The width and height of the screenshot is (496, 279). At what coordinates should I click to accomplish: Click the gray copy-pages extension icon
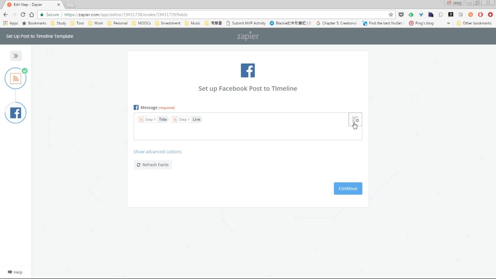(441, 15)
